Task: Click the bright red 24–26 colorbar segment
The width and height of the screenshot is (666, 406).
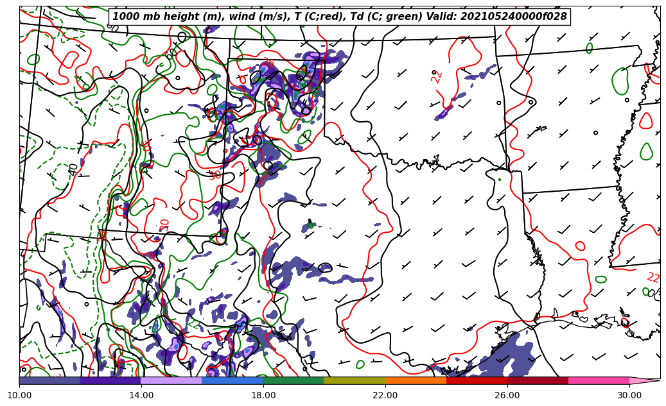Action: point(477,380)
